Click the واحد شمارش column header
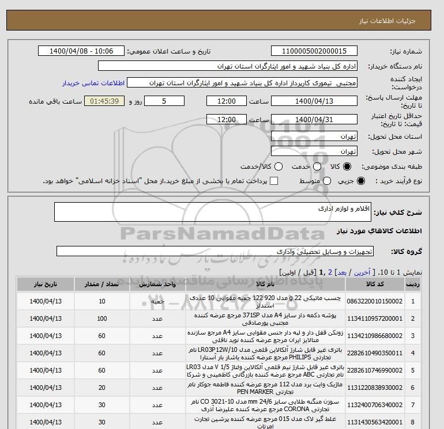 pyautogui.click(x=157, y=284)
